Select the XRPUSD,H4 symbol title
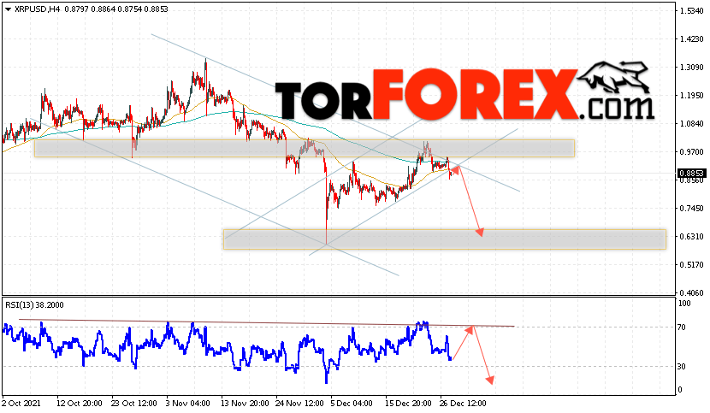 click(x=37, y=9)
